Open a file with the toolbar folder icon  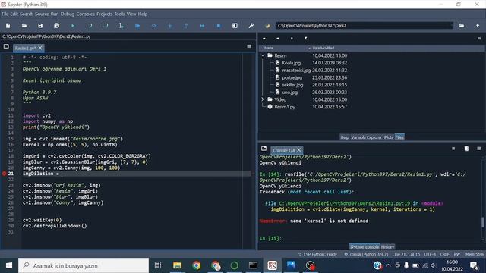pyautogui.click(x=24, y=26)
